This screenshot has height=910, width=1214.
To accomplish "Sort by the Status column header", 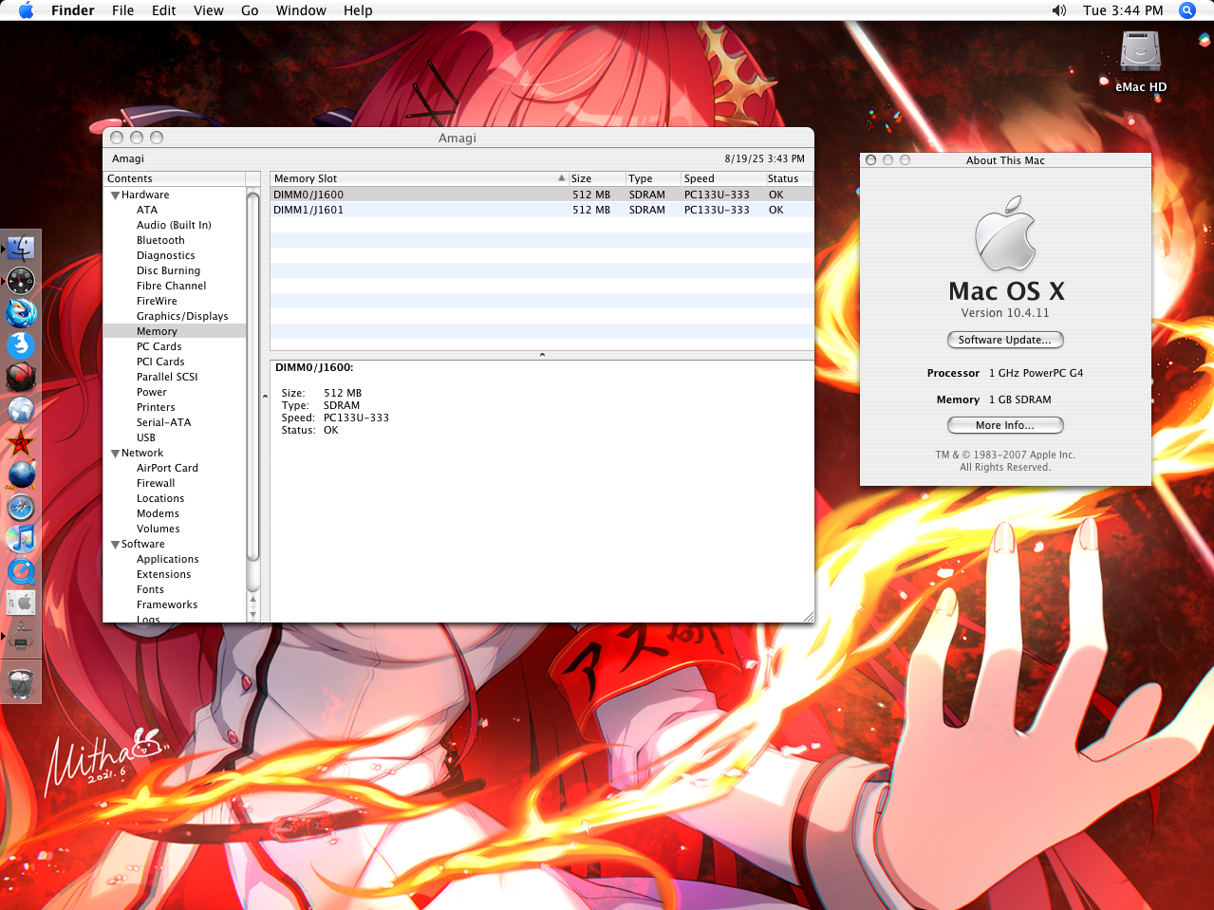I will tap(789, 178).
